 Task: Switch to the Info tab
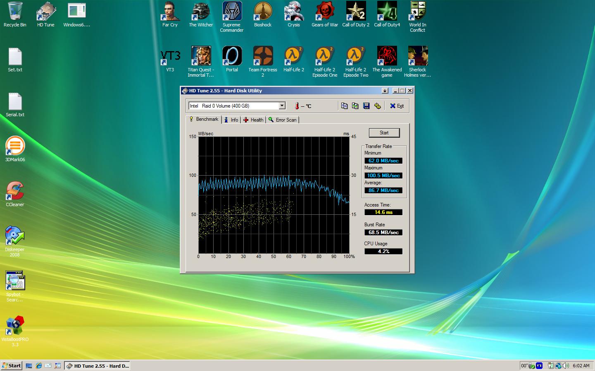231,120
